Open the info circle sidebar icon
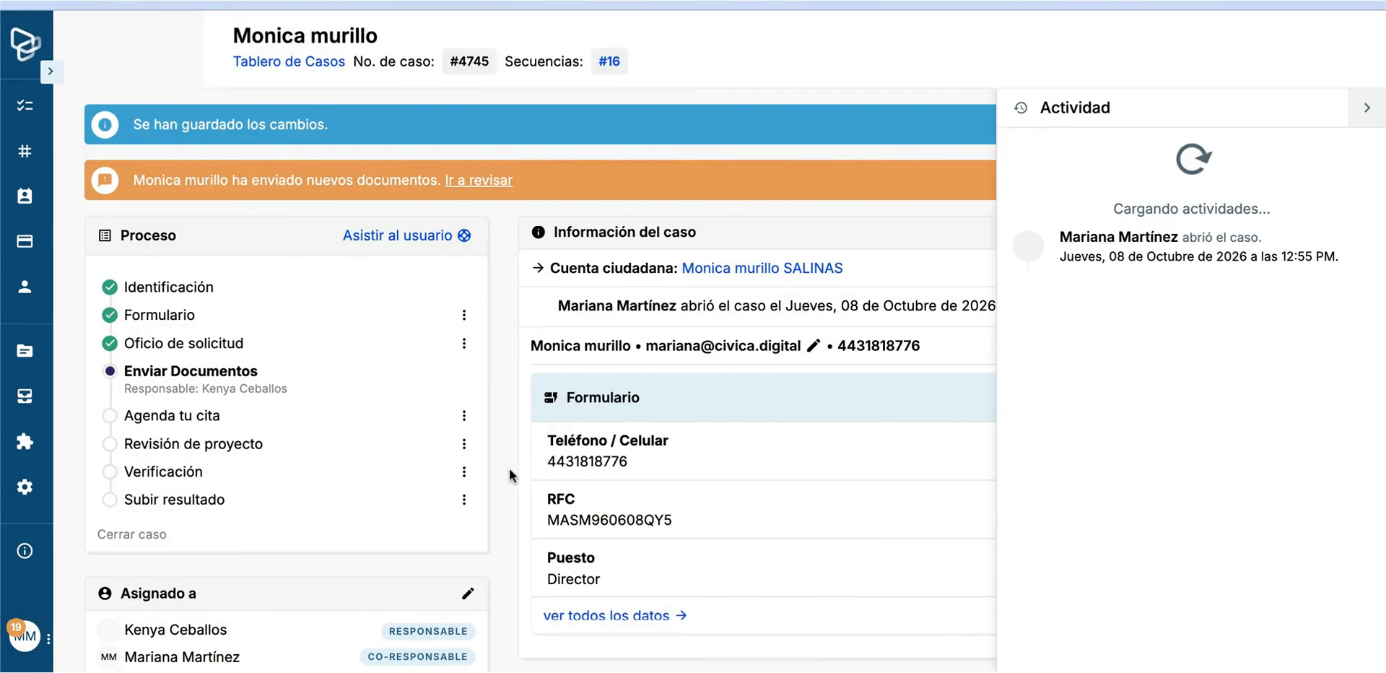This screenshot has width=1386, height=673. [x=25, y=551]
